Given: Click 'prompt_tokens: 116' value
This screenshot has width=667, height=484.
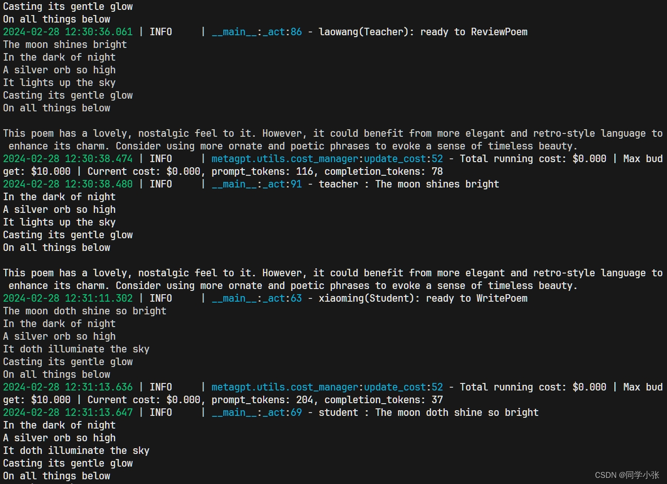Looking at the screenshot, I should [x=262, y=172].
